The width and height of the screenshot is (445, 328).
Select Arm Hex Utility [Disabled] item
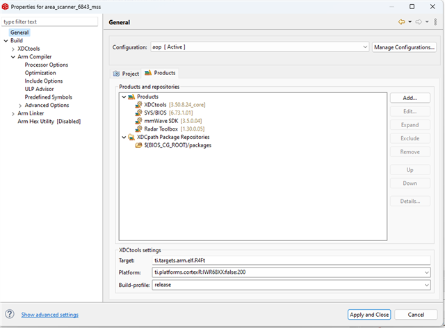click(x=49, y=122)
